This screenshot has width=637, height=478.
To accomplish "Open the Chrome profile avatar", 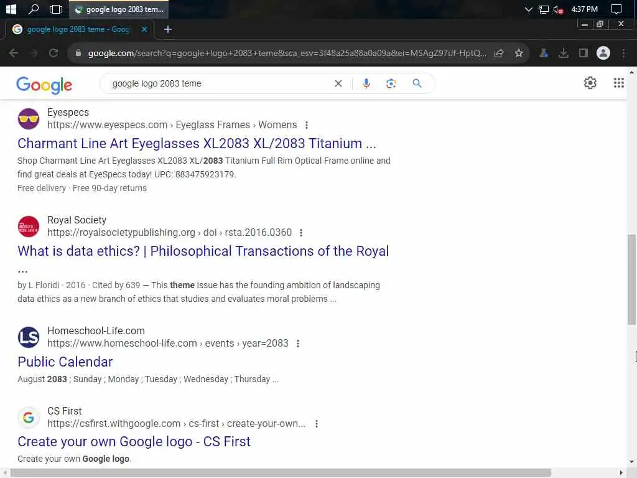I will click(603, 53).
